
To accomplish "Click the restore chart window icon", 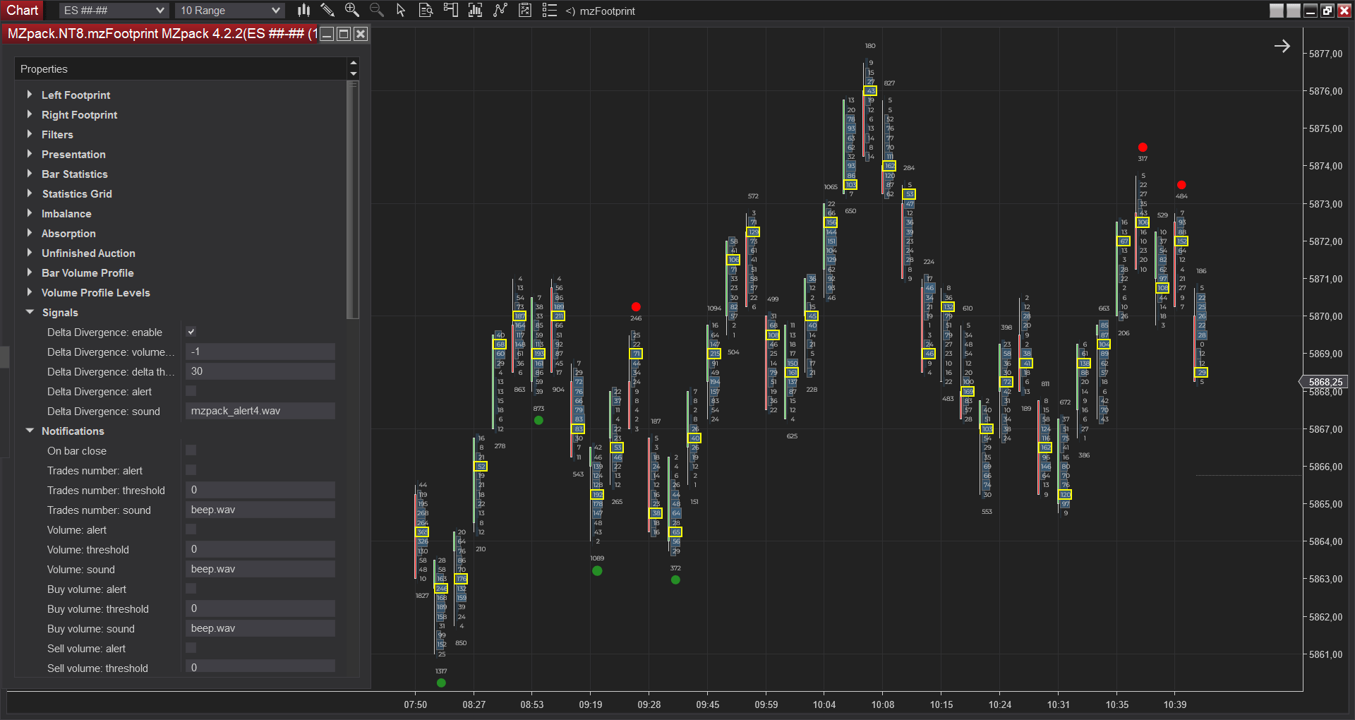I will 1327,11.
